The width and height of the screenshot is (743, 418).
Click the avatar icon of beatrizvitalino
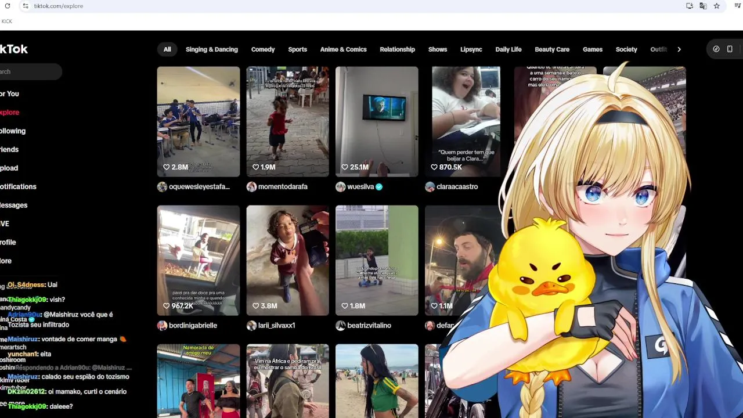(341, 325)
